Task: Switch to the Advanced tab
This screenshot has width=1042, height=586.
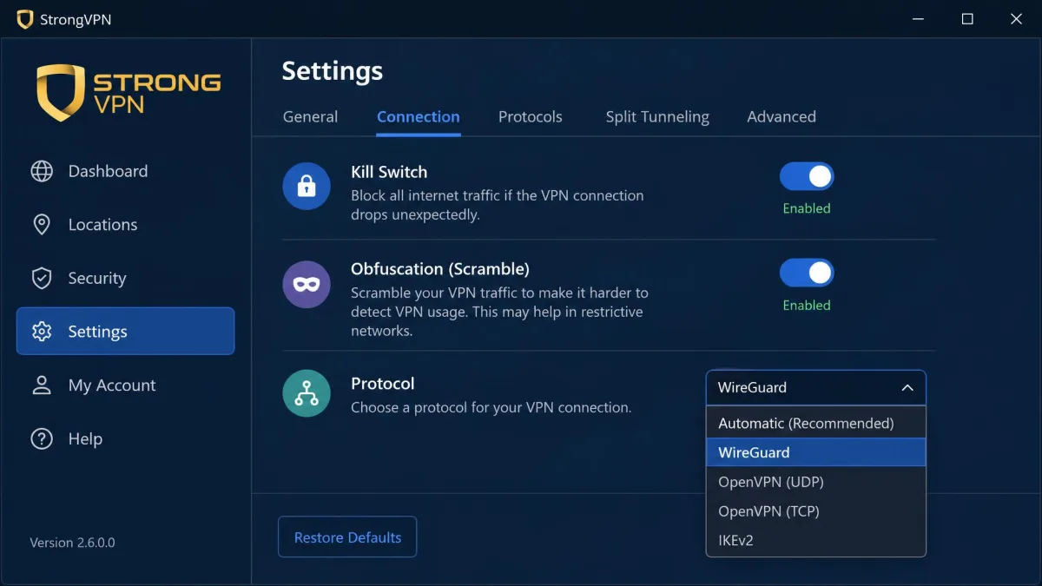Action: point(781,116)
